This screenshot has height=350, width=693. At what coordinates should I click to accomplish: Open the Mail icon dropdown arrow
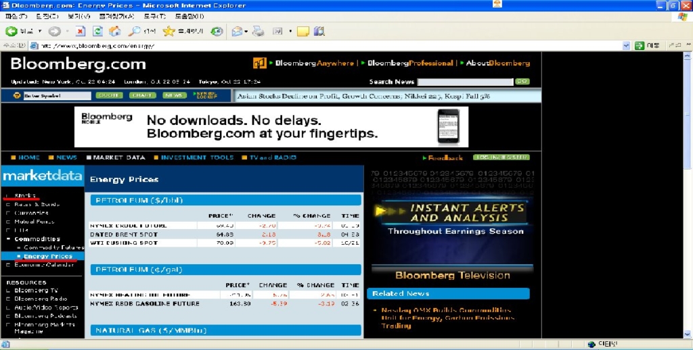(246, 31)
